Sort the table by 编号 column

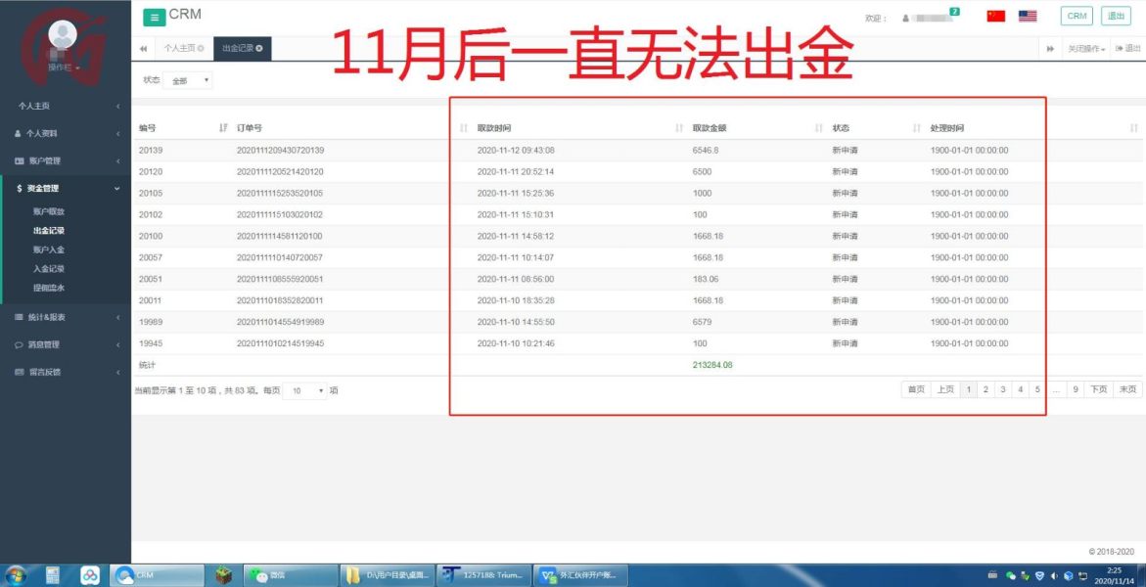[x=183, y=128]
